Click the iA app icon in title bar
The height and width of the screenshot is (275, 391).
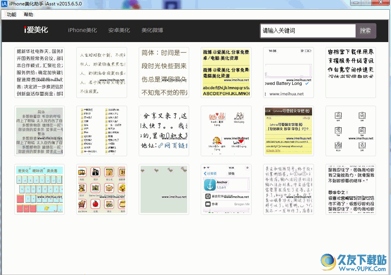(x=4, y=4)
